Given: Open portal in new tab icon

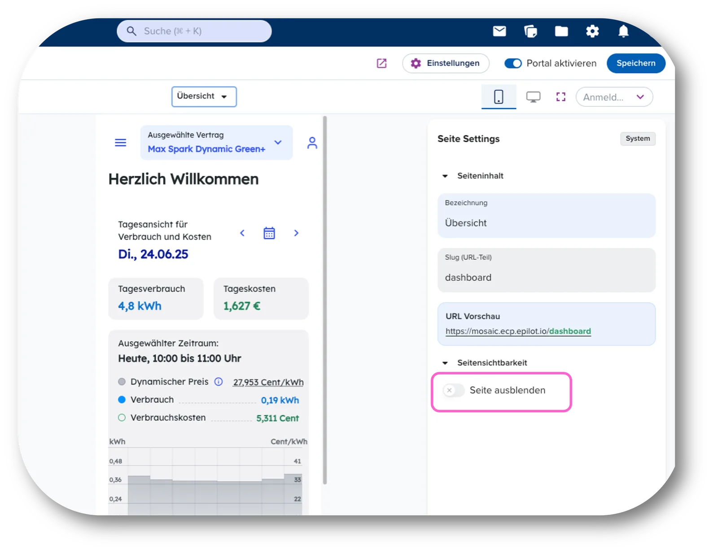Looking at the screenshot, I should 381,63.
